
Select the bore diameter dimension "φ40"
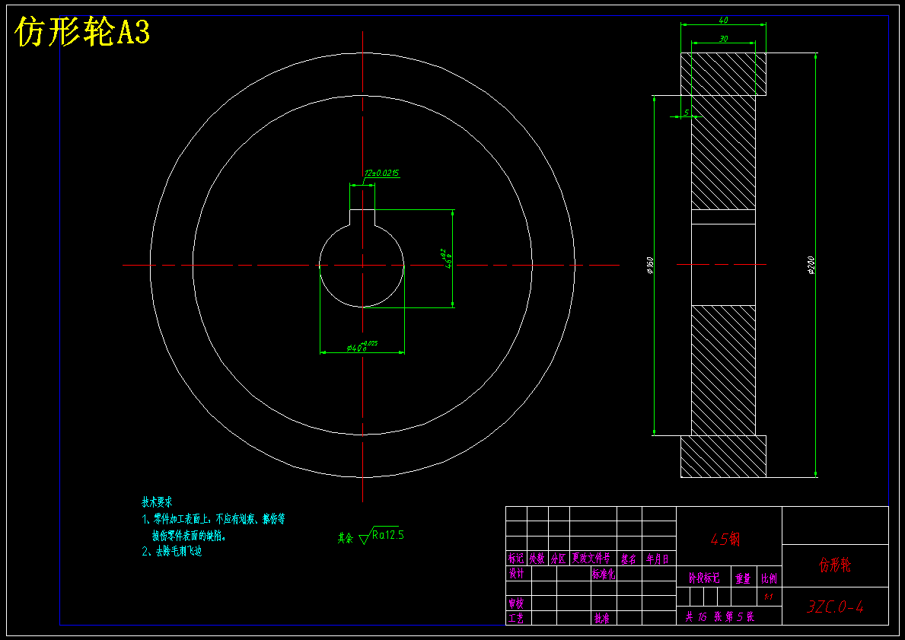coord(362,346)
